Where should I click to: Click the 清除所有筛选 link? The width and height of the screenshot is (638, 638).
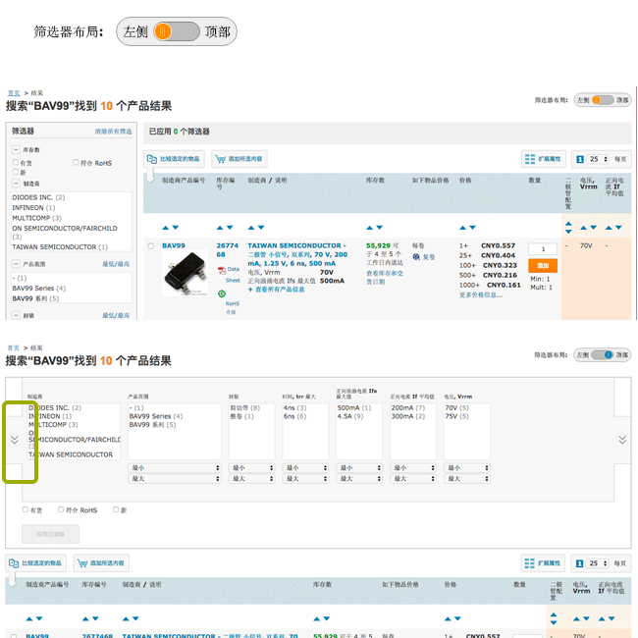click(113, 132)
